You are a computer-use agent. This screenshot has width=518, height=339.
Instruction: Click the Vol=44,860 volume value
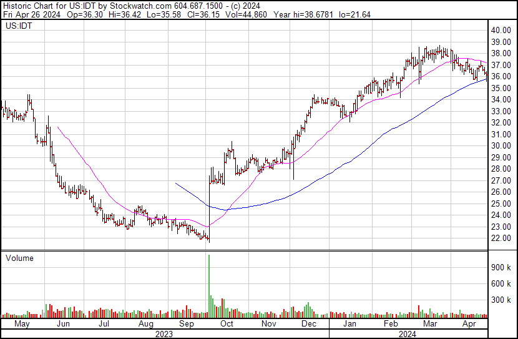pos(246,14)
